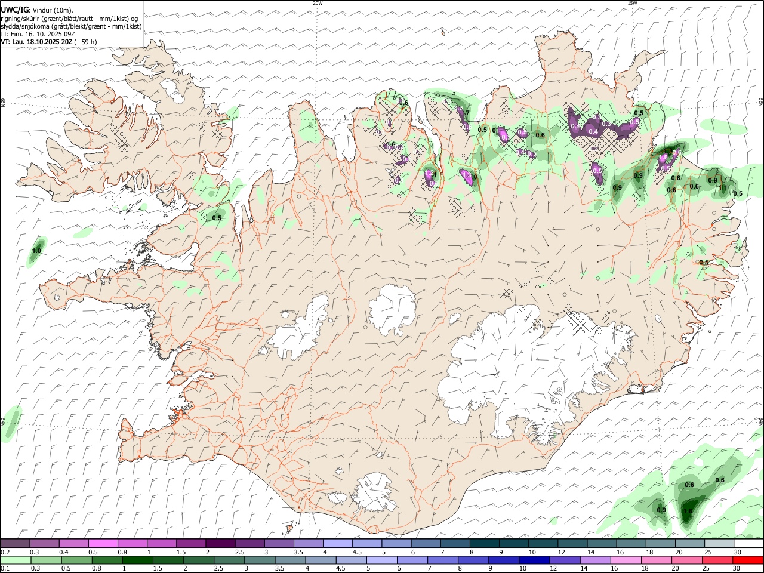Pick the deep blue 10–12 rain swatch
The image size is (764, 573).
[x=534, y=560]
